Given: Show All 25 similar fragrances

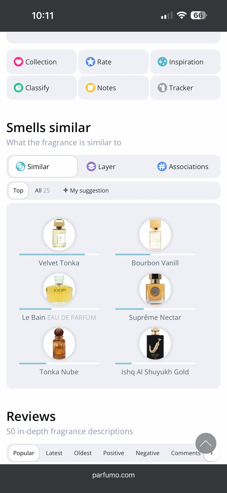Looking at the screenshot, I should pos(42,190).
